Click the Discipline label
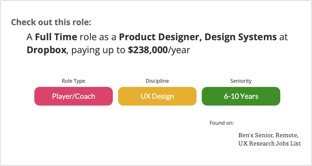Screen dimensions: 312x166 click(x=157, y=81)
